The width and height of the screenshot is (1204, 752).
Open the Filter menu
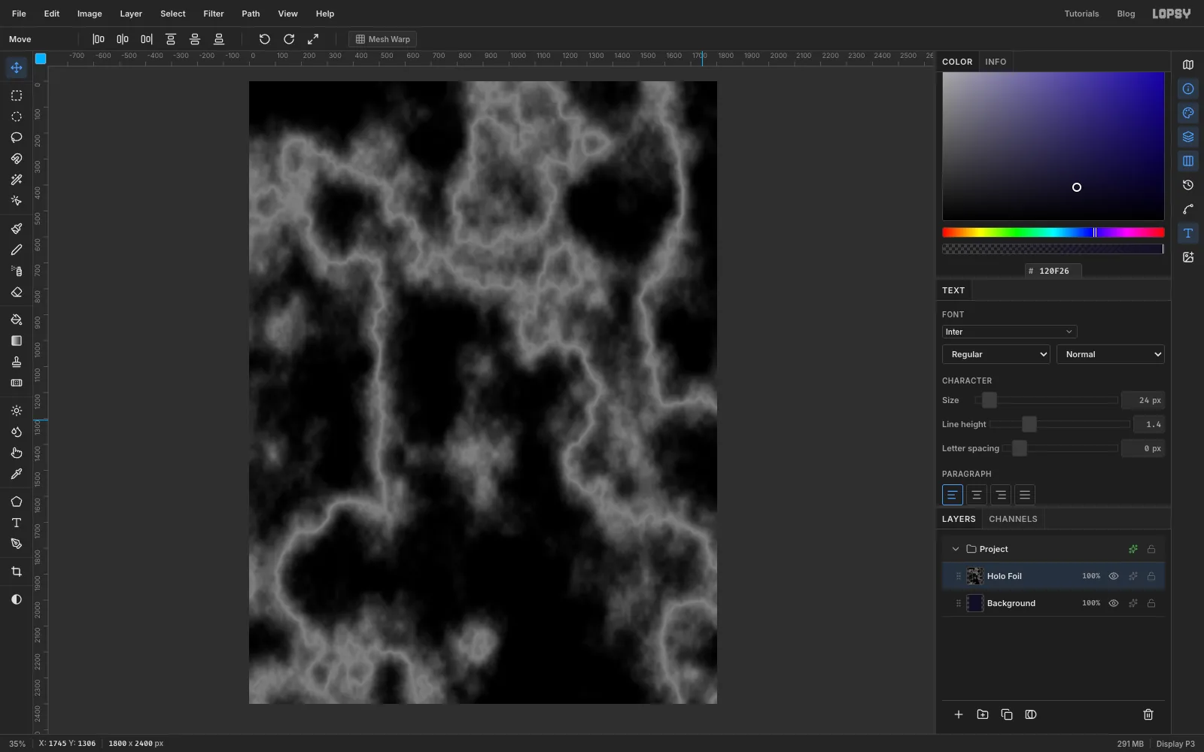[x=214, y=14]
